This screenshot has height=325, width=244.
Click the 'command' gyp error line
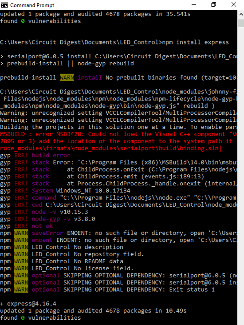[x=119, y=197]
